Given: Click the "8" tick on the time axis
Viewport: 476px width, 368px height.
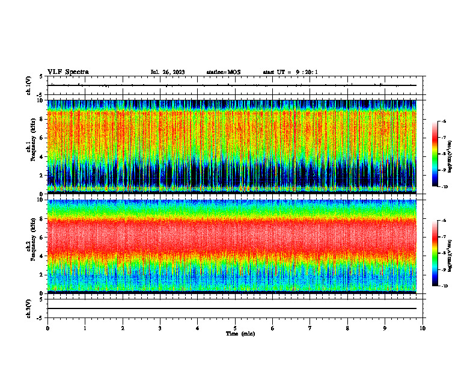Looking at the screenshot, I should click(x=347, y=328).
